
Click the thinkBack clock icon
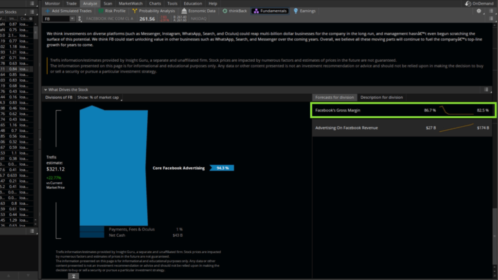click(x=225, y=11)
